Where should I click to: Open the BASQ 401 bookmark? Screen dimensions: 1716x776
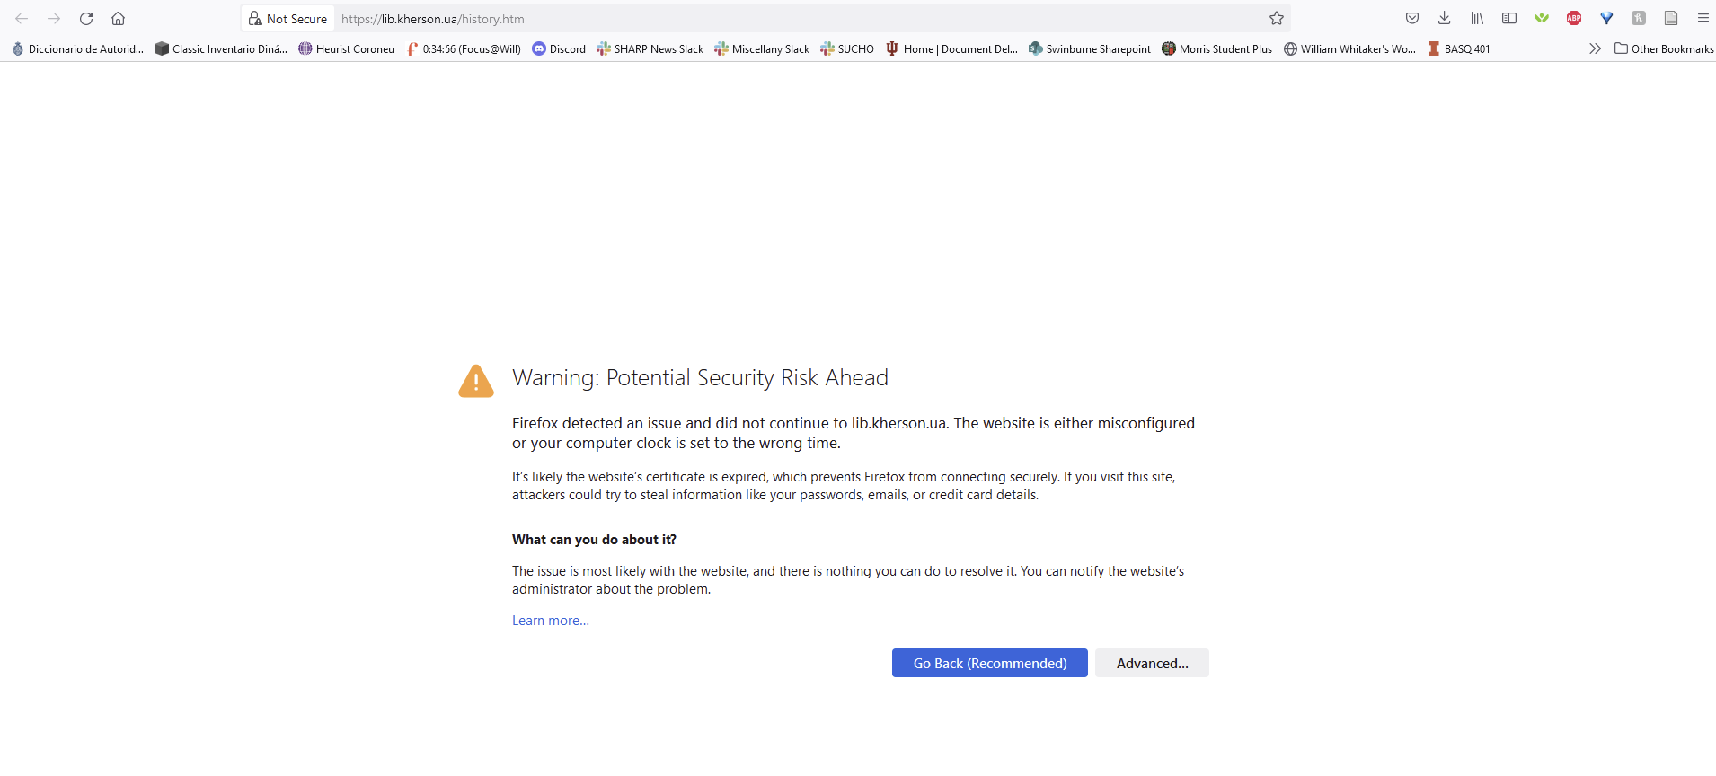tap(1459, 48)
